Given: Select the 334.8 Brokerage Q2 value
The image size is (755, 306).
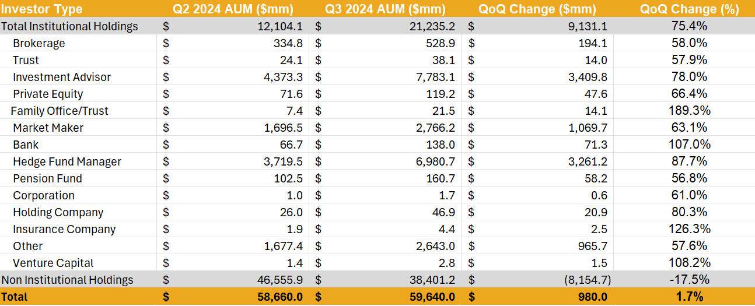Looking at the screenshot, I should pyautogui.click(x=289, y=43).
